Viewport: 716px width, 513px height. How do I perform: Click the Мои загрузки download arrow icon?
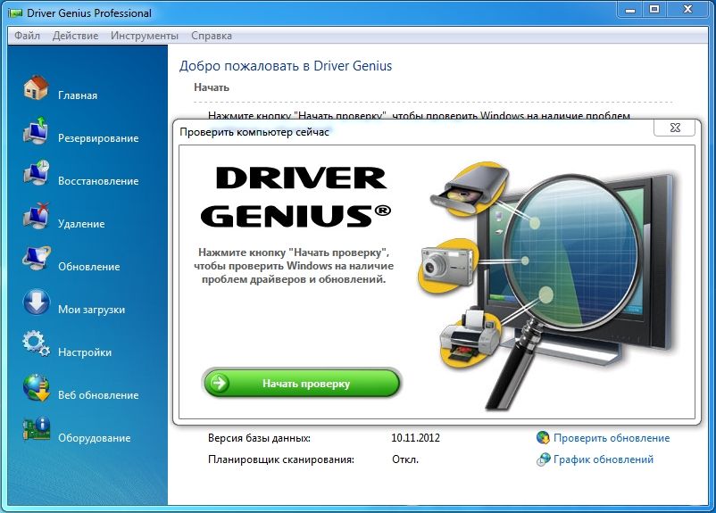[36, 302]
